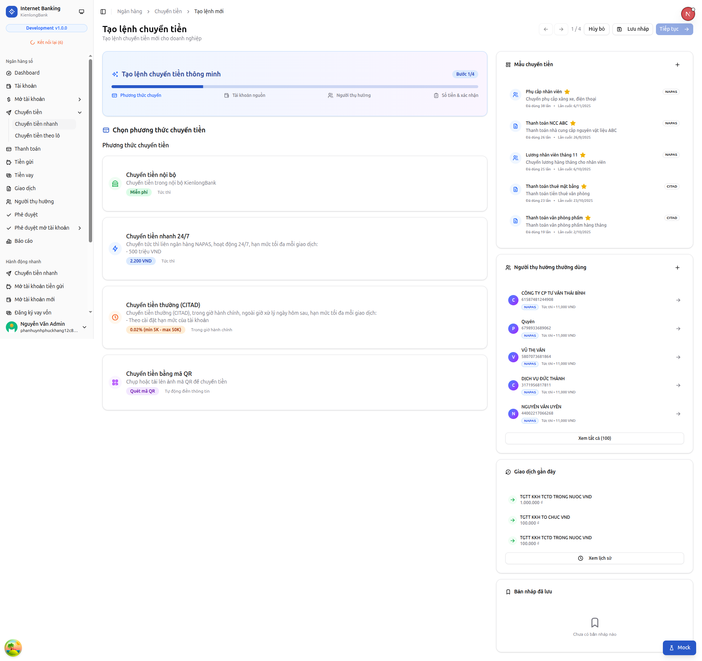Click Xem lịch sử button
The width and height of the screenshot is (702, 661).
(x=594, y=558)
